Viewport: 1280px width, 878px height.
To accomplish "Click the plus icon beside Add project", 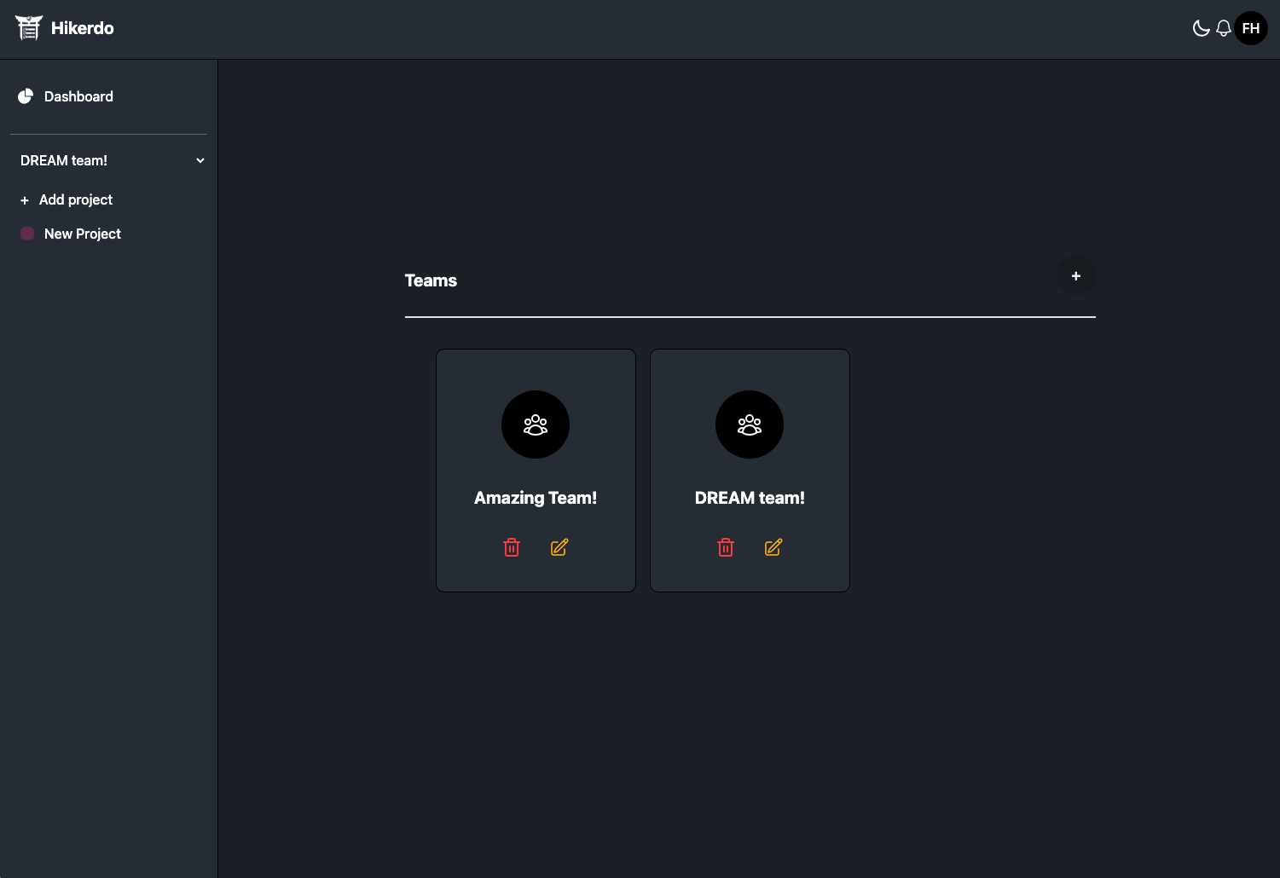I will coord(25,200).
